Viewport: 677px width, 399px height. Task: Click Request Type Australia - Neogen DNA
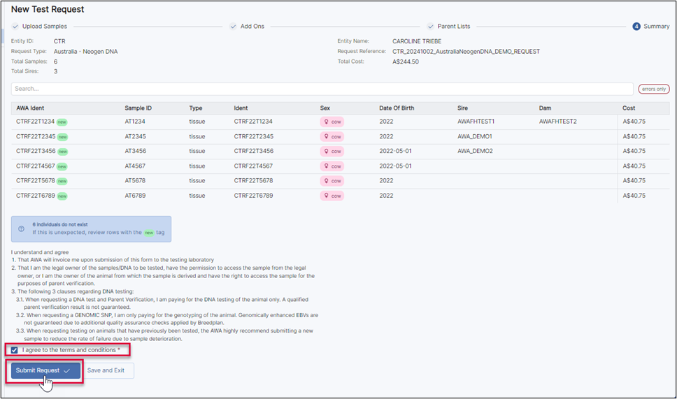tap(85, 51)
